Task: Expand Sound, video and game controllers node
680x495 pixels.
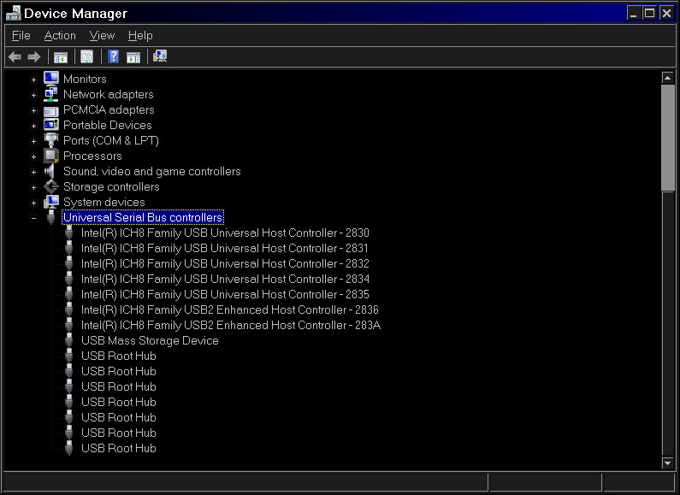Action: tap(34, 172)
